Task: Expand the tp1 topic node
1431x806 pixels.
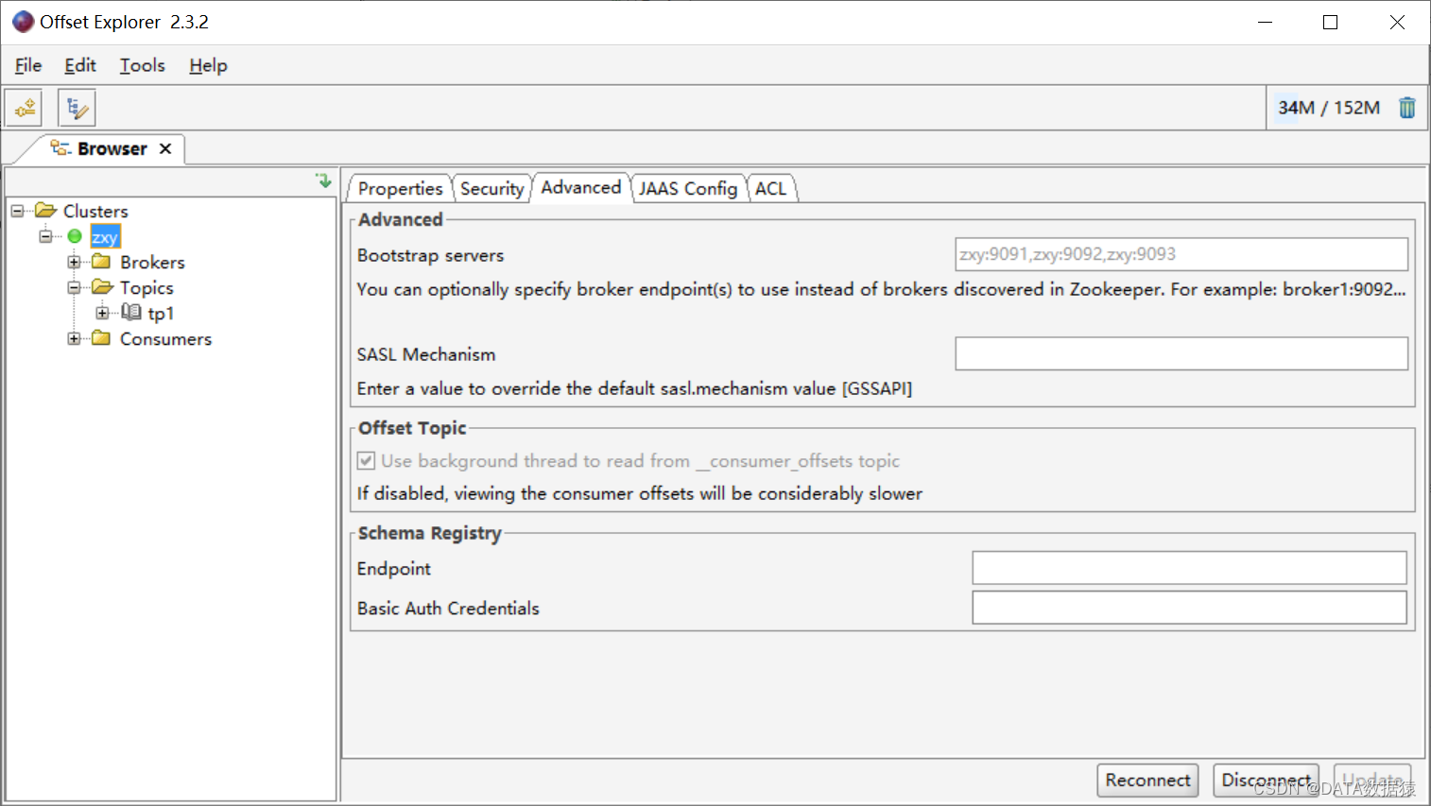Action: (102, 313)
